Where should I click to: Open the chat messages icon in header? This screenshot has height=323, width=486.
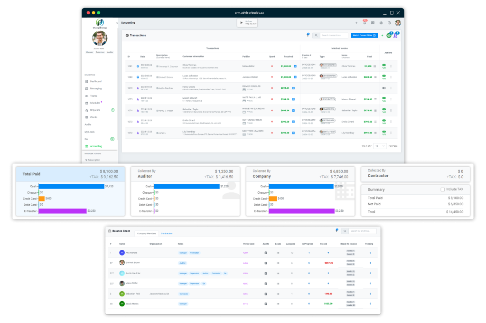(373, 23)
